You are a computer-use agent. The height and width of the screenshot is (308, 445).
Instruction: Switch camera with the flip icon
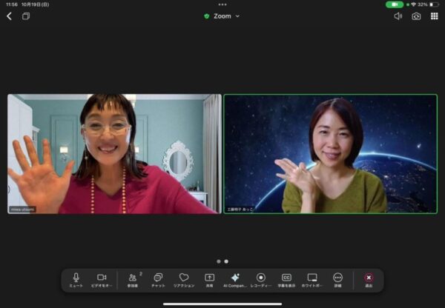(416, 16)
